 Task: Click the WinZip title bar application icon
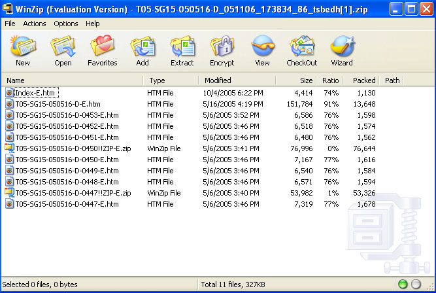coord(7,9)
